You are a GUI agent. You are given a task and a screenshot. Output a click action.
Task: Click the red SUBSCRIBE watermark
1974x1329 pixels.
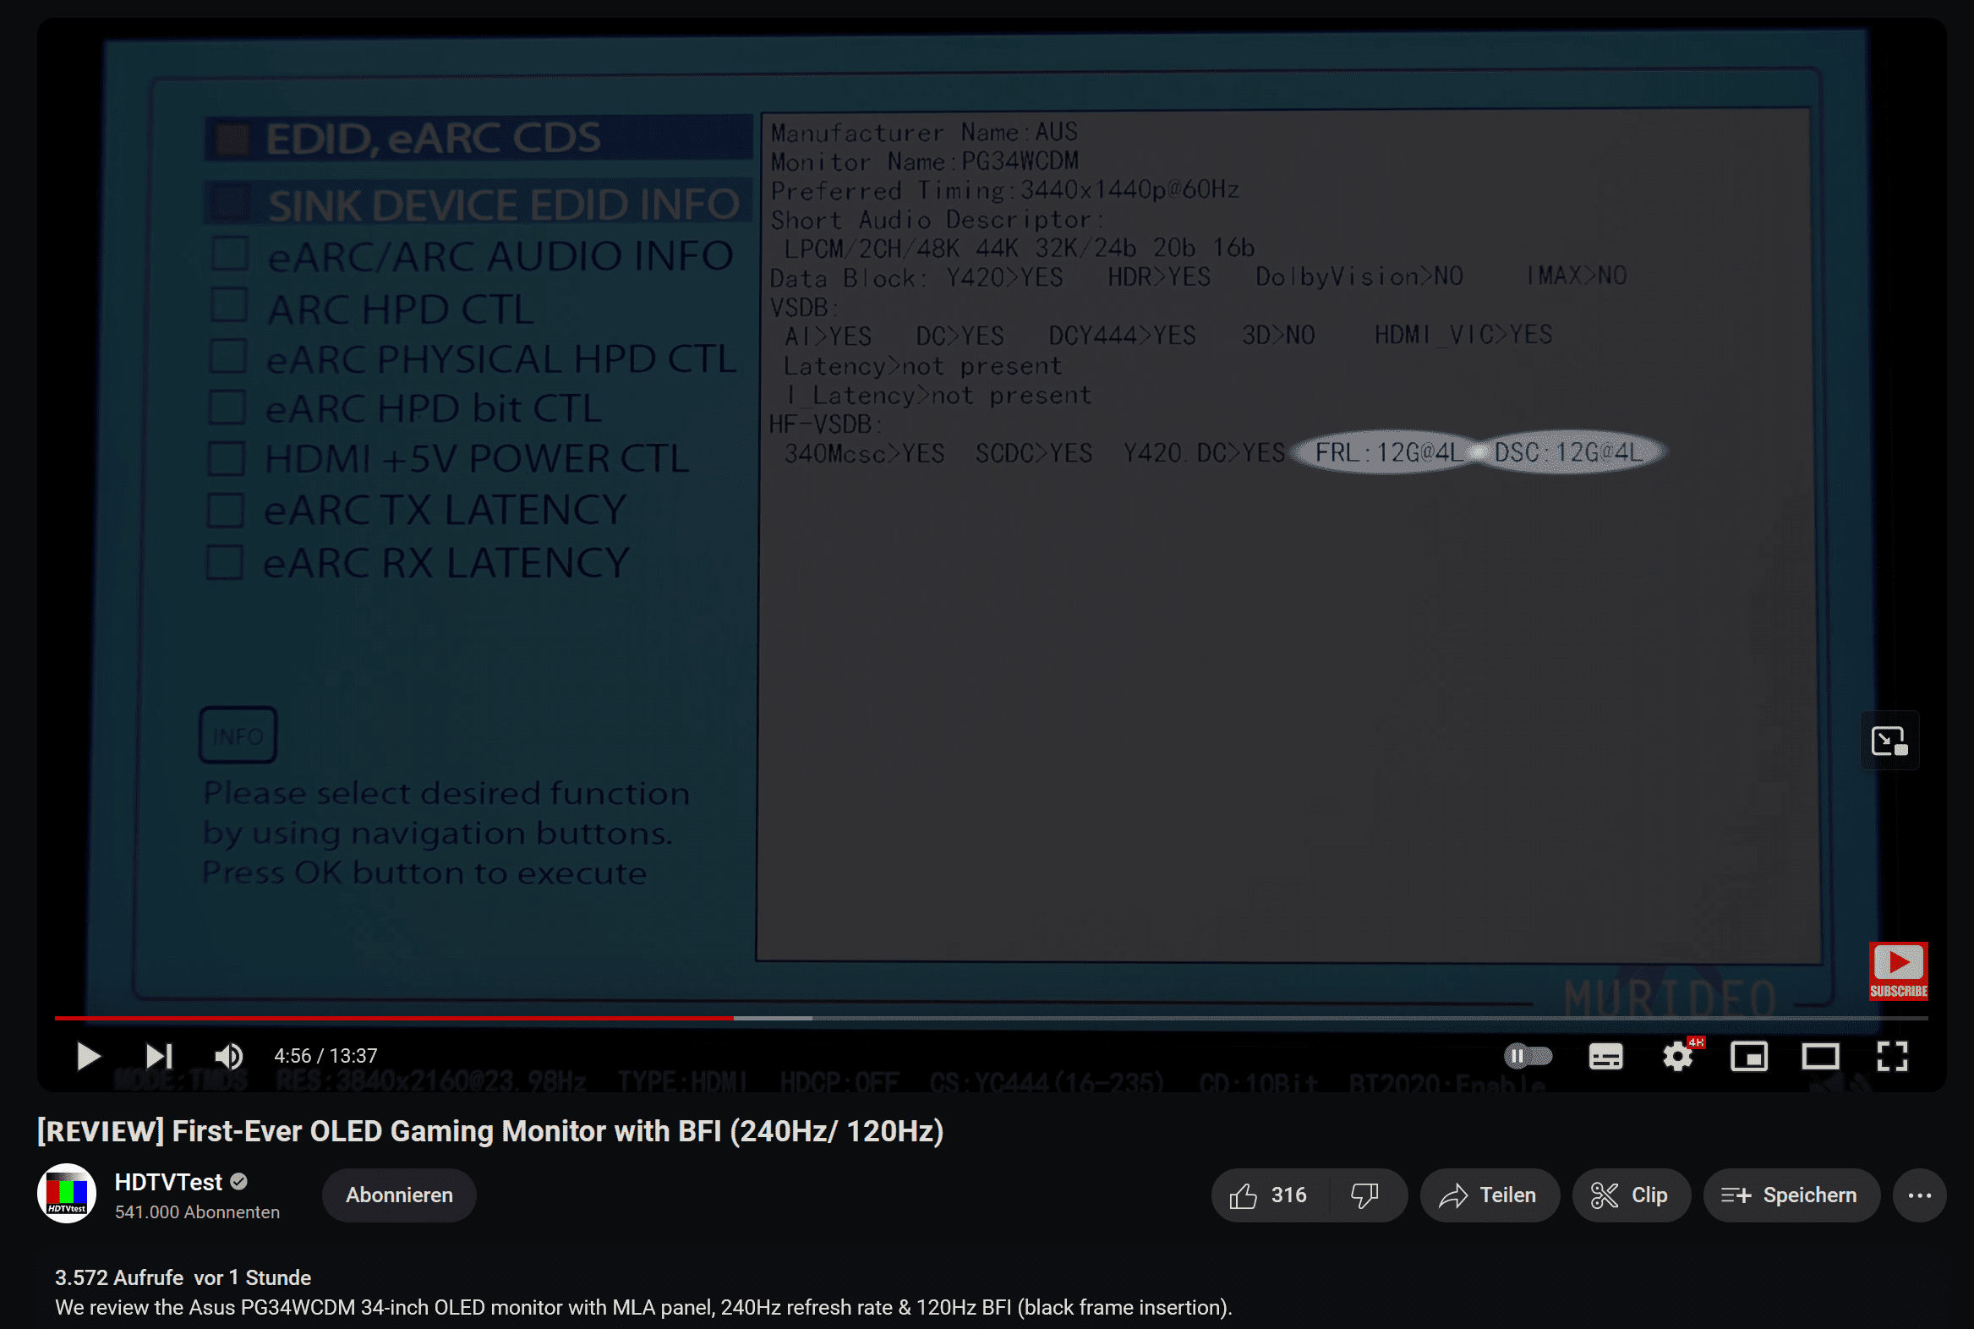pos(1898,971)
